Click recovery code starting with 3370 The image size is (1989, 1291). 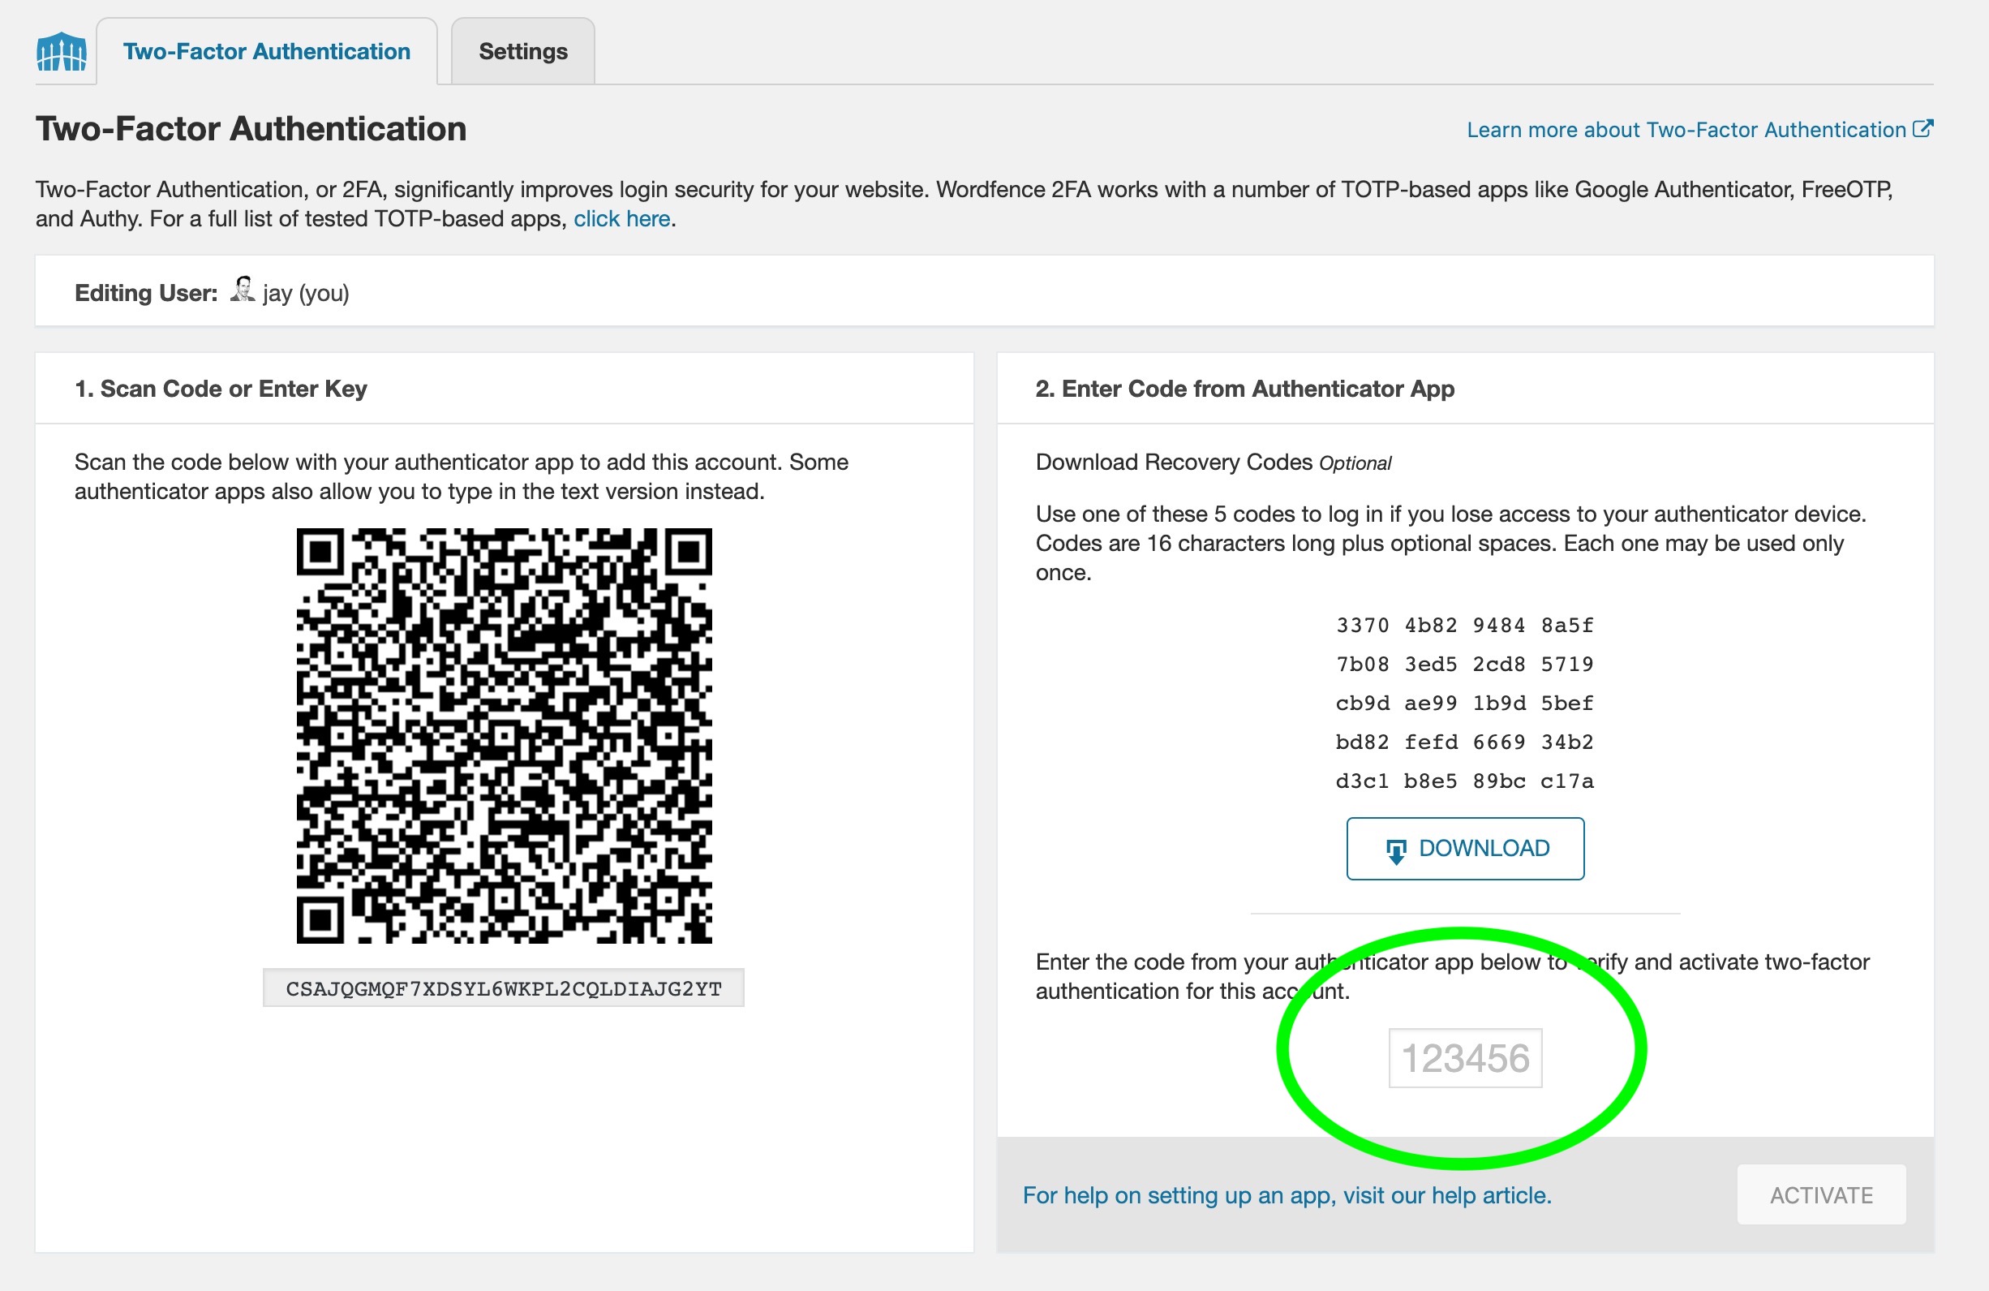(x=1464, y=626)
